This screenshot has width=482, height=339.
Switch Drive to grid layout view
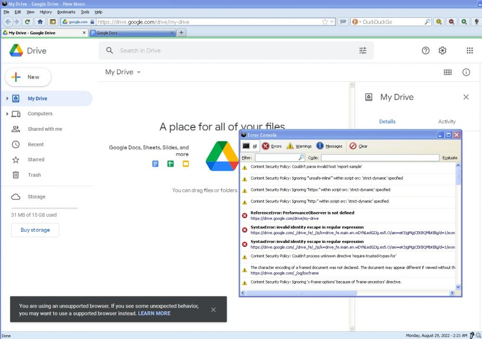tap(448, 72)
